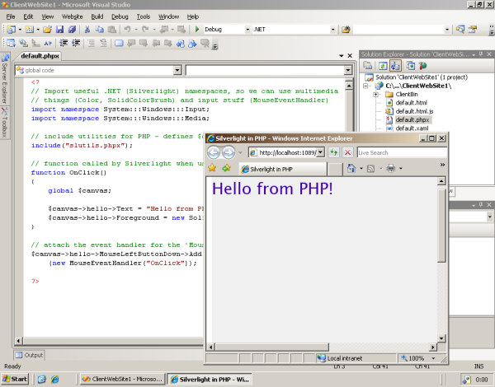Open ASP.NET Configuration icon in Solution Explorer
The image size is (495, 387).
tap(422, 66)
